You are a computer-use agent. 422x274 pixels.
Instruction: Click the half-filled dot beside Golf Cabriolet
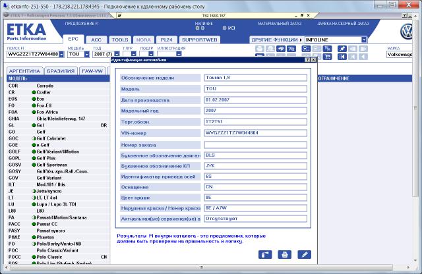tap(34, 138)
